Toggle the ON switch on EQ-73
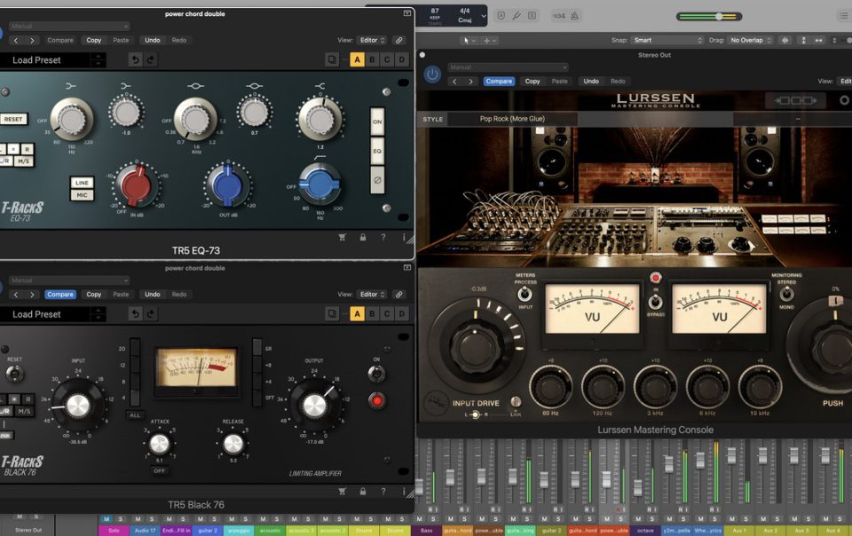The width and height of the screenshot is (852, 536). (x=376, y=122)
